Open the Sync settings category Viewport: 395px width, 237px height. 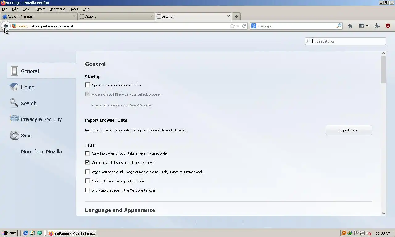tap(41, 135)
